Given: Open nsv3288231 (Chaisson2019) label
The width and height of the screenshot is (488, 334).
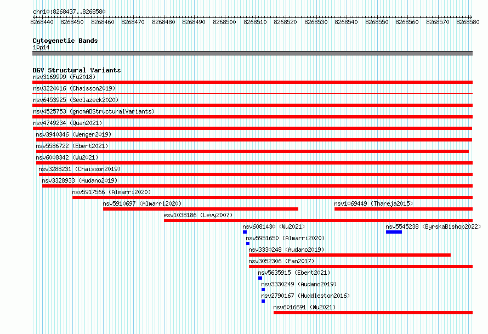Looking at the screenshot, I should [x=80, y=169].
